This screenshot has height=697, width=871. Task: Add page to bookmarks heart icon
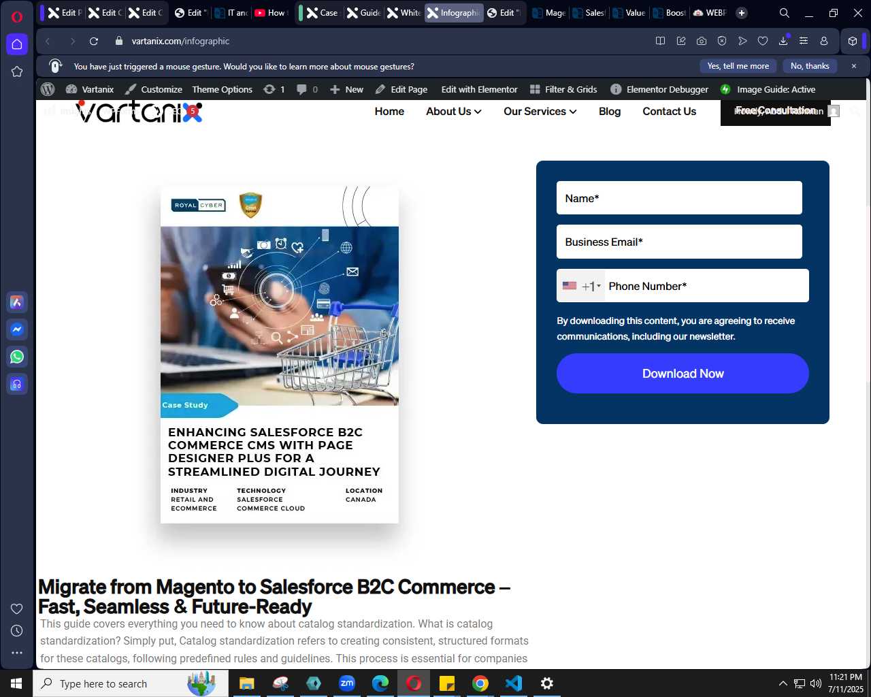coord(763,42)
